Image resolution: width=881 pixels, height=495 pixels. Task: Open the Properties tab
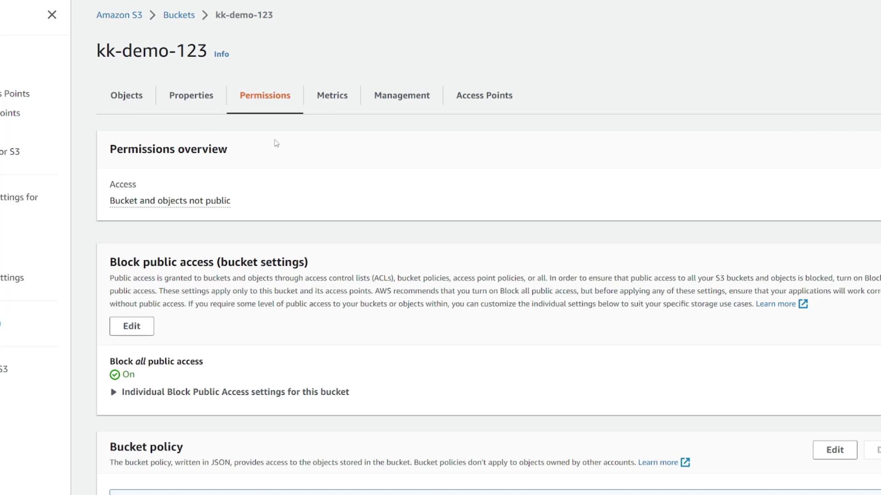coord(191,95)
